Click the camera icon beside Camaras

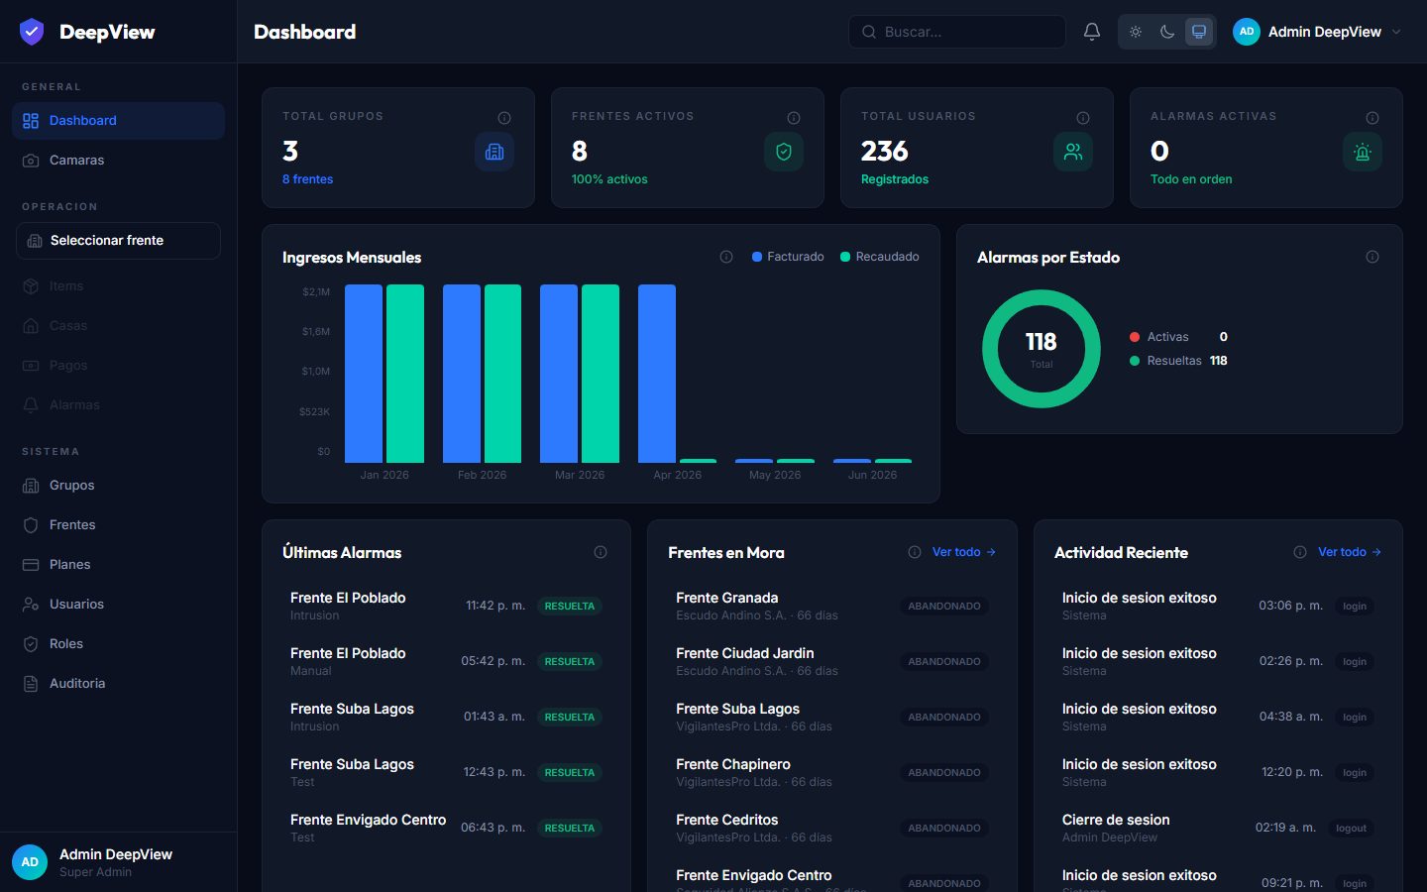[31, 161]
